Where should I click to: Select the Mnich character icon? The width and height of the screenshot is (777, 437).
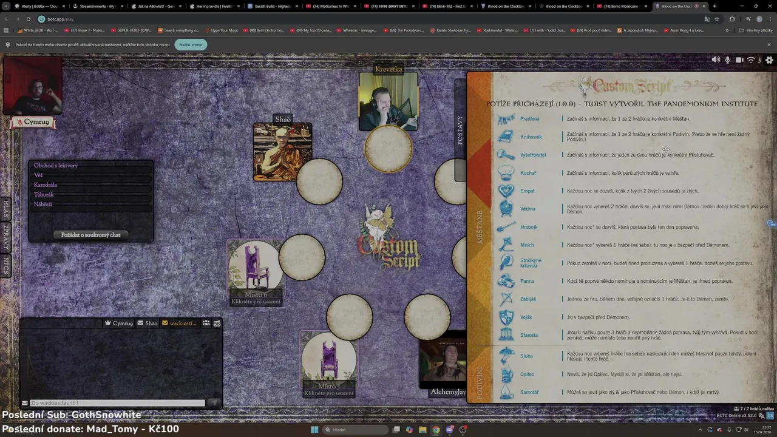[506, 245]
